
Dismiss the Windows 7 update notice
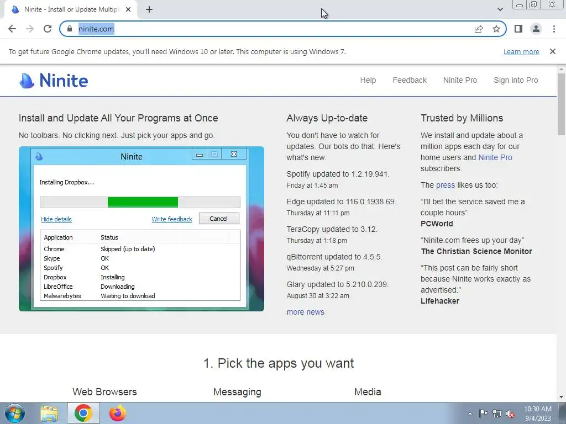click(x=553, y=51)
